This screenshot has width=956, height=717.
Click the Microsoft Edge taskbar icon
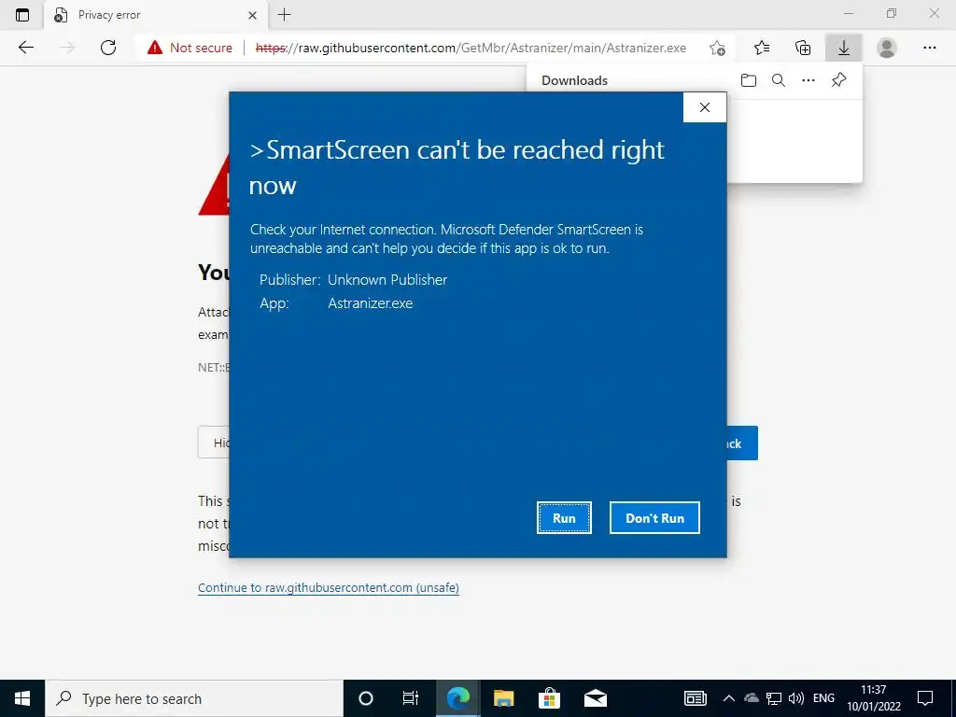click(x=457, y=698)
